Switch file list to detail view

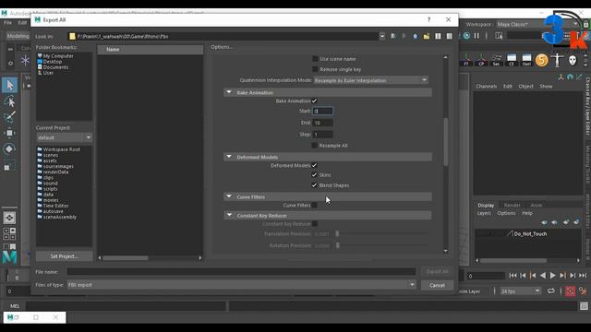click(450, 36)
